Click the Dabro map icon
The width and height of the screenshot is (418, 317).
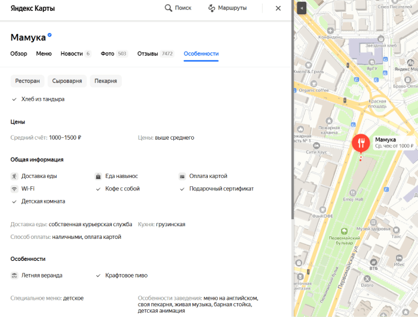tap(367, 279)
